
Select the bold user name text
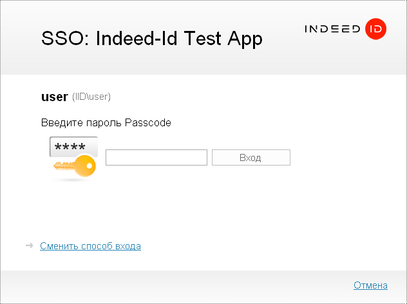point(54,97)
